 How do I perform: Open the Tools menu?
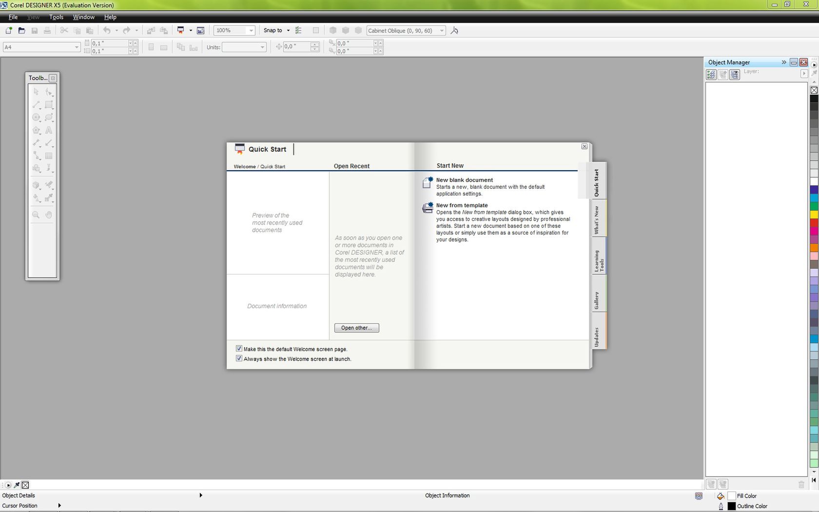click(56, 17)
